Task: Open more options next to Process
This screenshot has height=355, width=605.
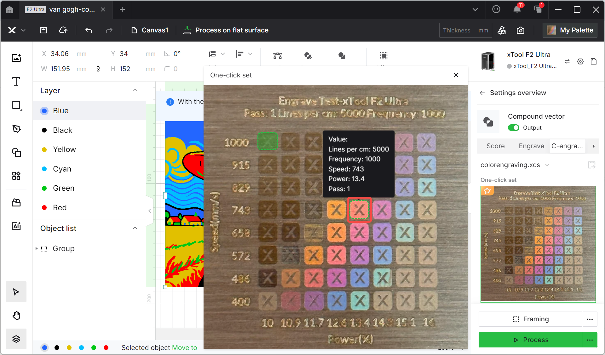Action: (590, 340)
